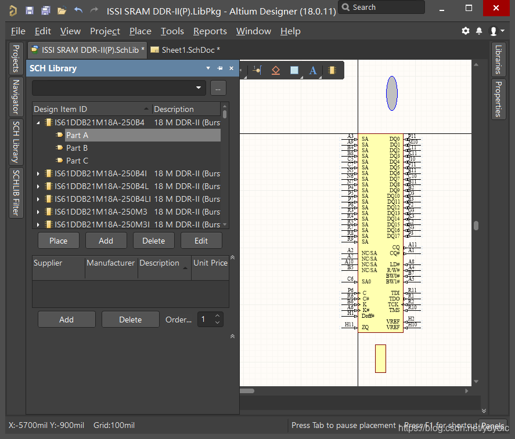The width and height of the screenshot is (515, 439).
Task: Undo the last action
Action: [x=78, y=10]
